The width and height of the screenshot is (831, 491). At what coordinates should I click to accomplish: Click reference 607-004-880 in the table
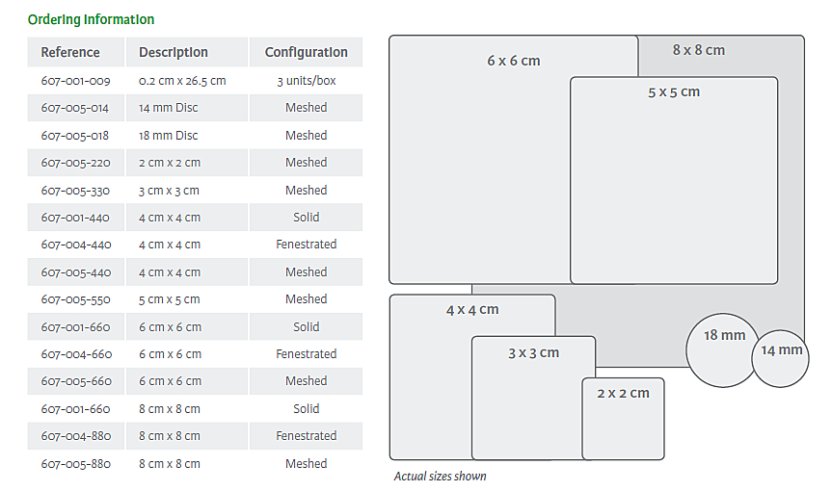(75, 436)
